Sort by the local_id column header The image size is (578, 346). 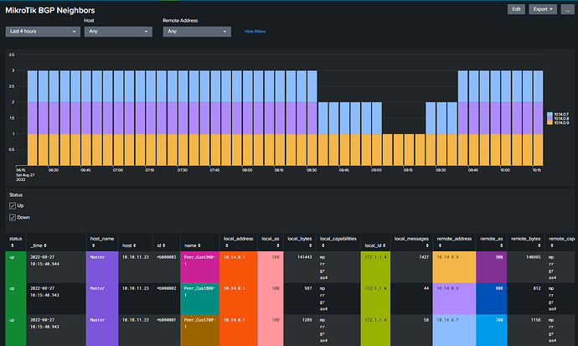tap(375, 242)
